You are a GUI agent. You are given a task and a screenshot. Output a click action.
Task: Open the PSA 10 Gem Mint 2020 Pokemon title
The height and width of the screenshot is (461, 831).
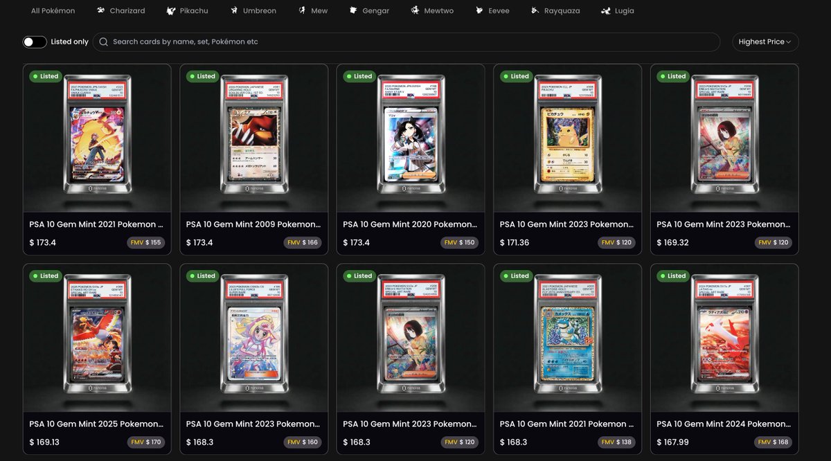tap(410, 224)
